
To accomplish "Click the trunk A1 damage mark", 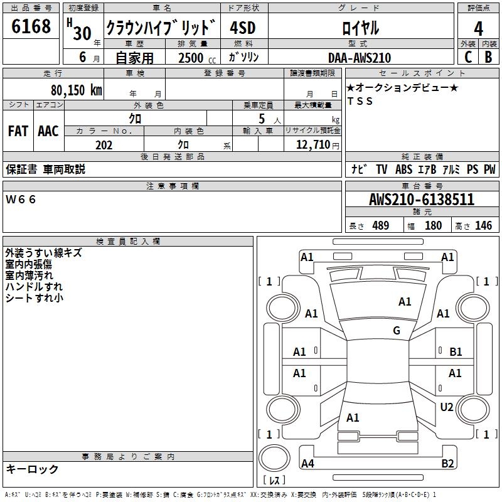I will coord(353,418).
